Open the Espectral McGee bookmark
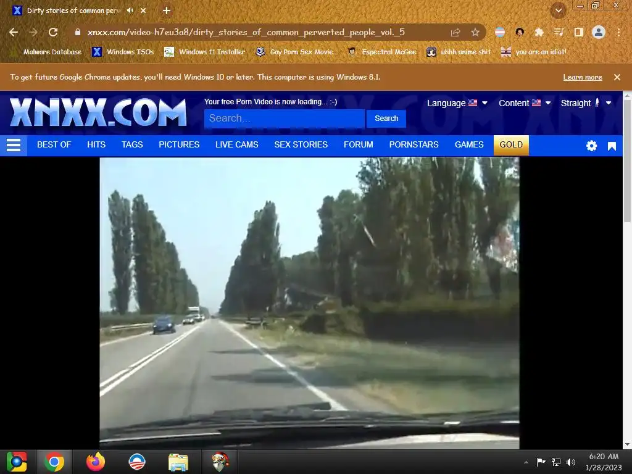Screen dimensions: 632x474 381,52
